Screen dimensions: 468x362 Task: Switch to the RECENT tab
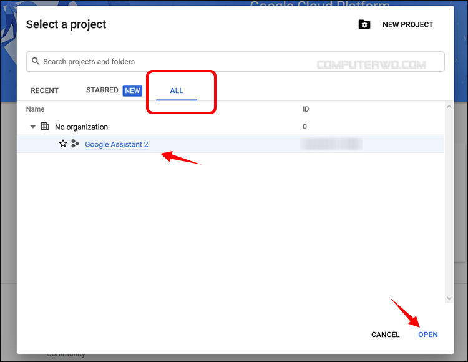(44, 90)
